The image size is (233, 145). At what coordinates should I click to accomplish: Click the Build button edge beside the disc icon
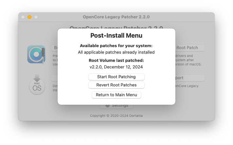tap(54, 48)
